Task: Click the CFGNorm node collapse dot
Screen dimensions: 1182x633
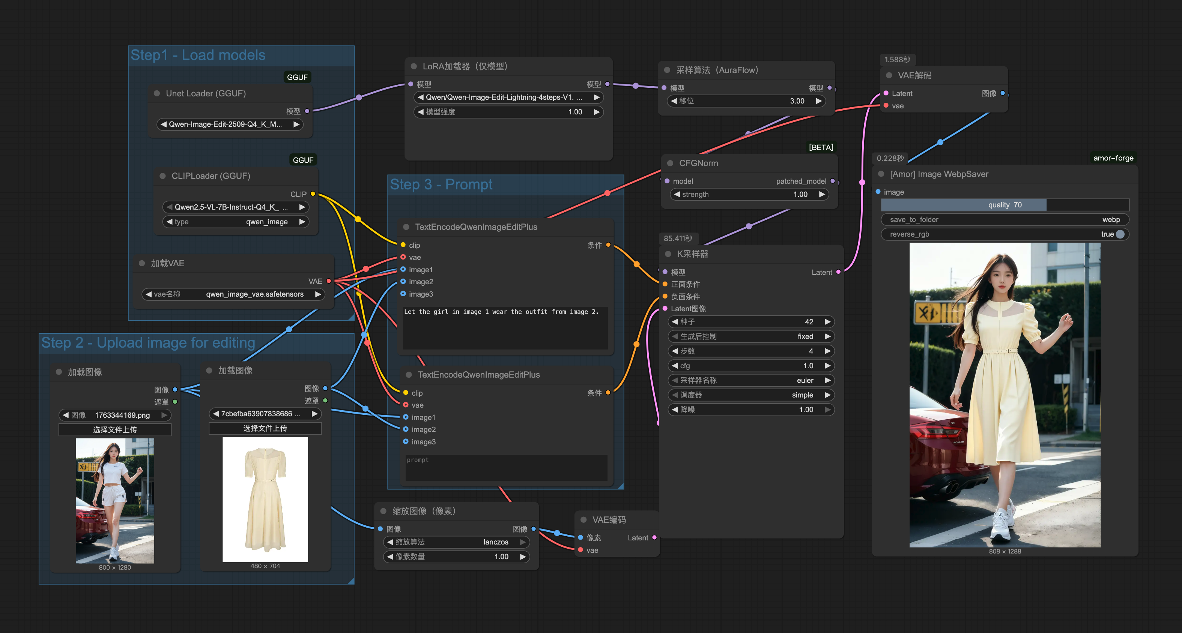Action: [x=670, y=163]
